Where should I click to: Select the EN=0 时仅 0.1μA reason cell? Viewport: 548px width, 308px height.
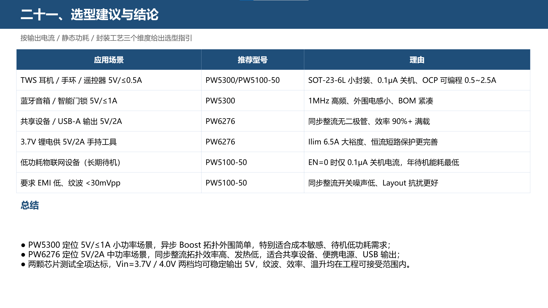[x=417, y=162]
